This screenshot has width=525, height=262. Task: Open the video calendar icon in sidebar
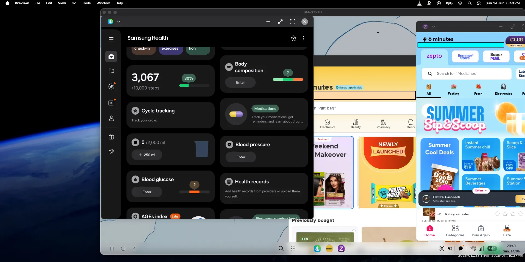(111, 103)
